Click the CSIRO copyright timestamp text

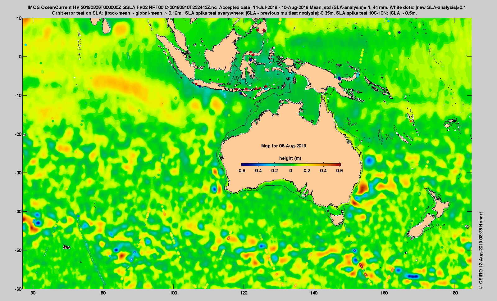481,251
